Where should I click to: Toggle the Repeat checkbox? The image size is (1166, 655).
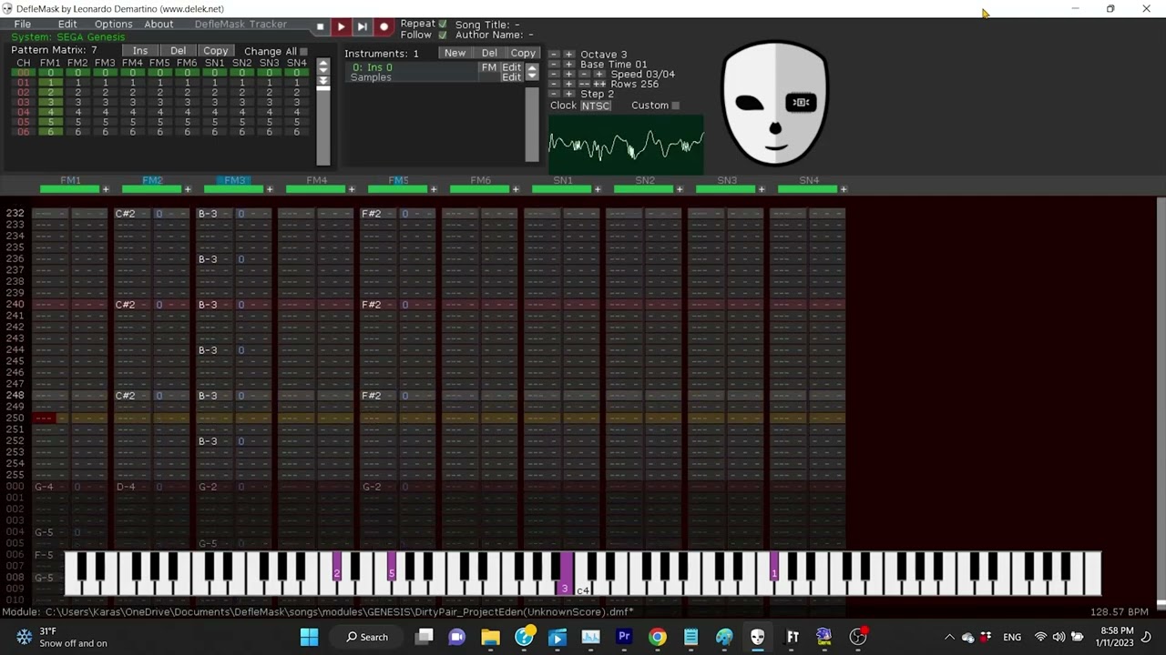[x=443, y=24]
